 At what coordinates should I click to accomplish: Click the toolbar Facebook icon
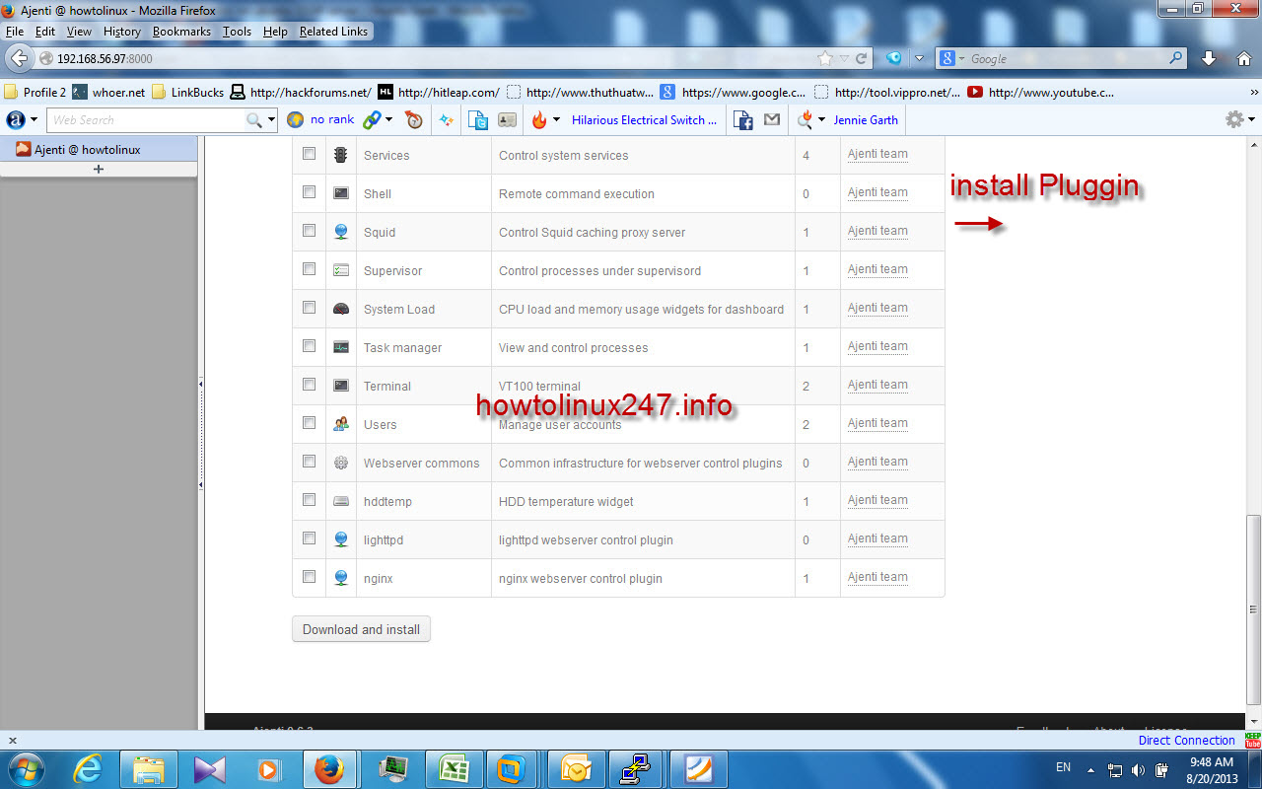[744, 120]
